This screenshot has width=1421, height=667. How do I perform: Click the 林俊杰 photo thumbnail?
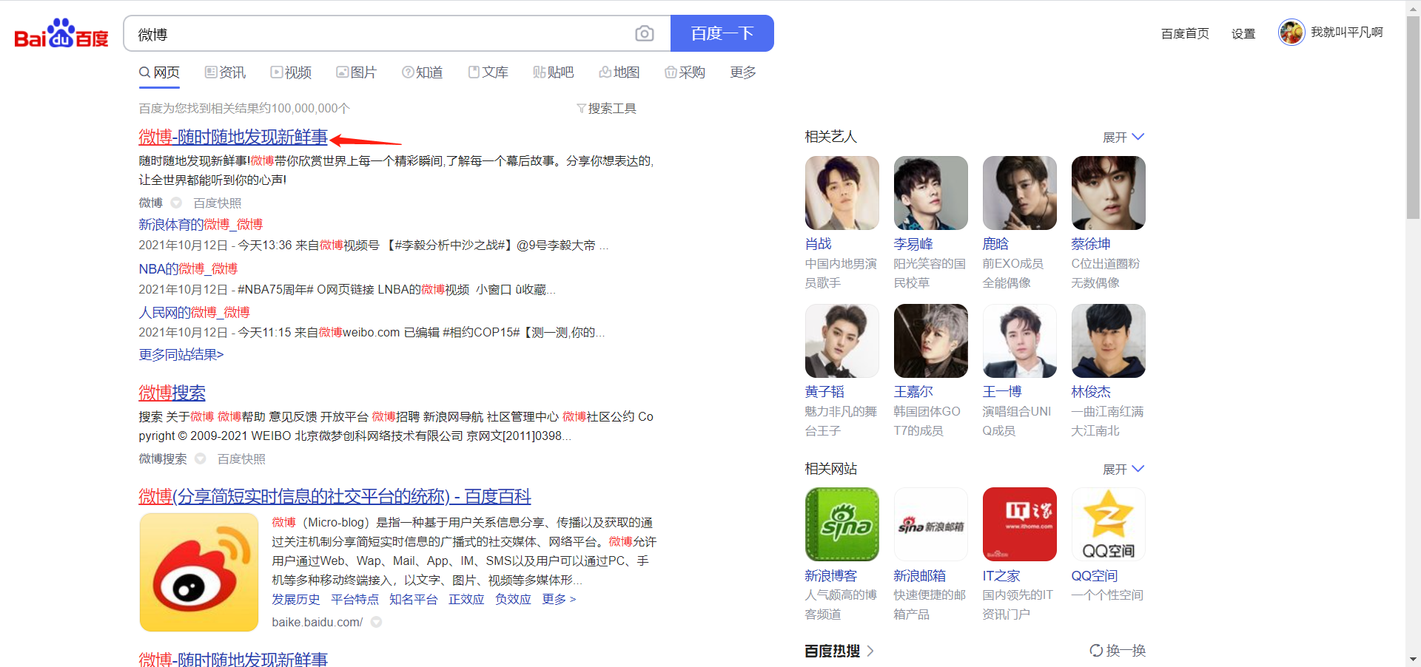click(x=1109, y=341)
